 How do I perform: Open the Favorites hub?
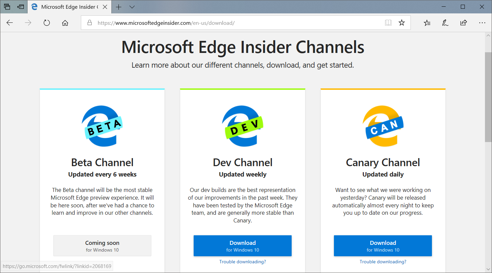pyautogui.click(x=427, y=23)
